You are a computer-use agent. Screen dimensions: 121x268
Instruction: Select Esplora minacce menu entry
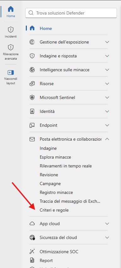[x=55, y=157]
